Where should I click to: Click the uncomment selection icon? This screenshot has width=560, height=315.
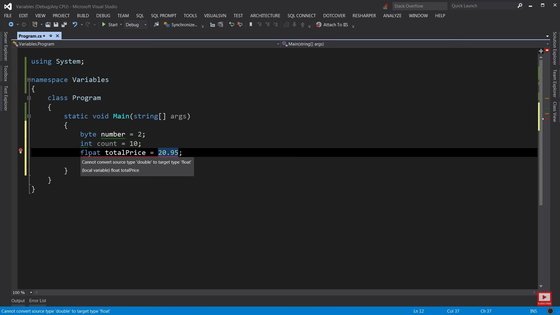240,25
